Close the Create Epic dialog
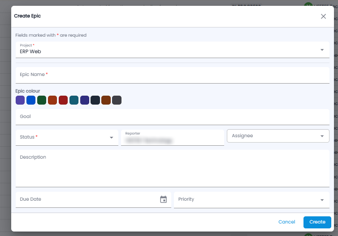The width and height of the screenshot is (338, 236). (323, 17)
